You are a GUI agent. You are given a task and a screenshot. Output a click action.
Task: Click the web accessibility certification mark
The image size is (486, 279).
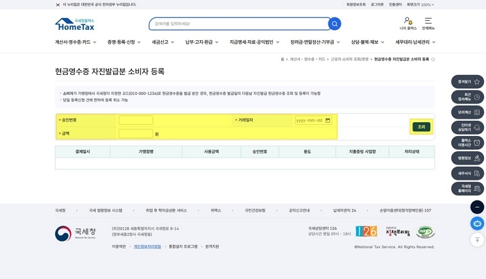(425, 232)
